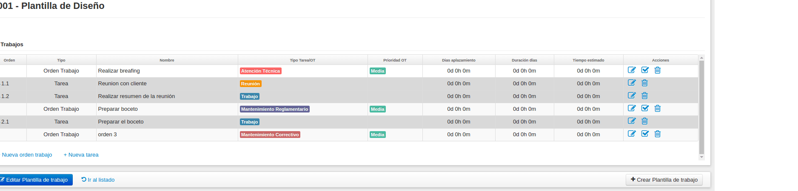The image size is (798, 191).
Task: Select the 'Realizar breafing' name cell
Action: 167,71
